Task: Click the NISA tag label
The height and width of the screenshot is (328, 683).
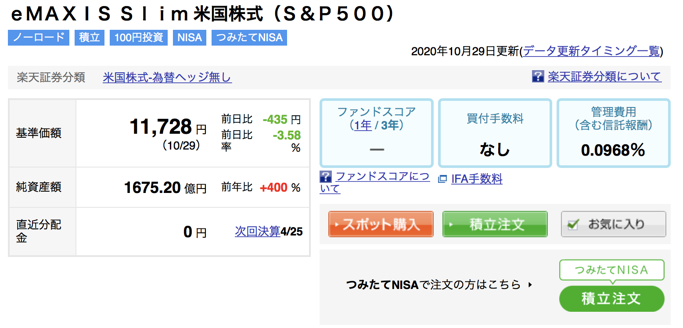Action: [190, 37]
